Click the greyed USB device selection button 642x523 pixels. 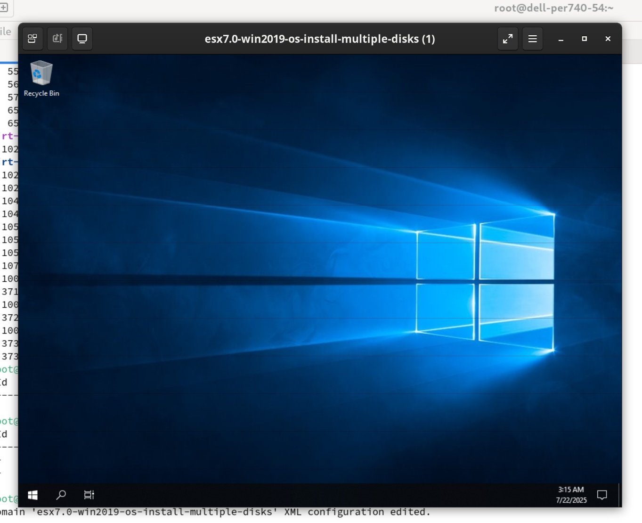pyautogui.click(x=57, y=39)
